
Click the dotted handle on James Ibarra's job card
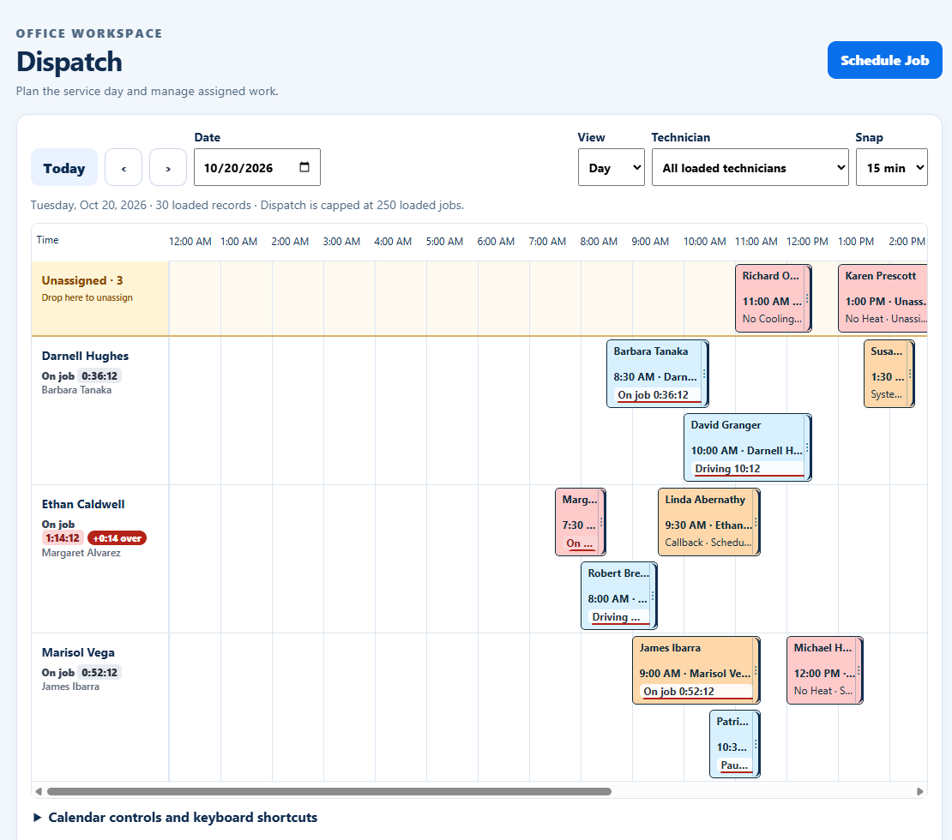pos(756,670)
